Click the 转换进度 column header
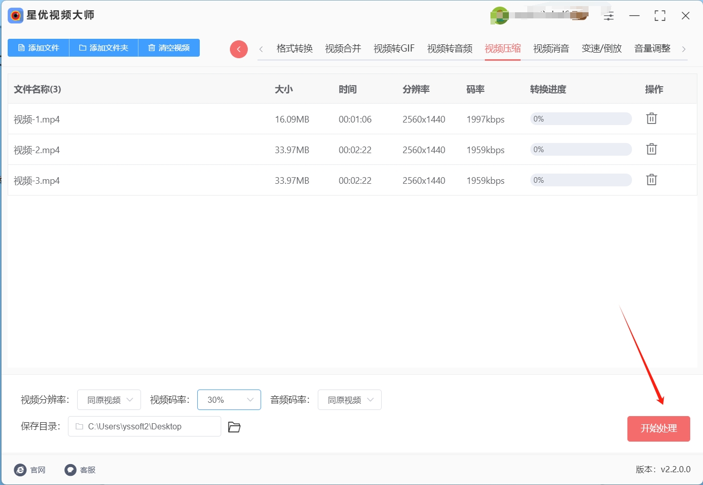Viewport: 703px width, 485px height. 548,89
